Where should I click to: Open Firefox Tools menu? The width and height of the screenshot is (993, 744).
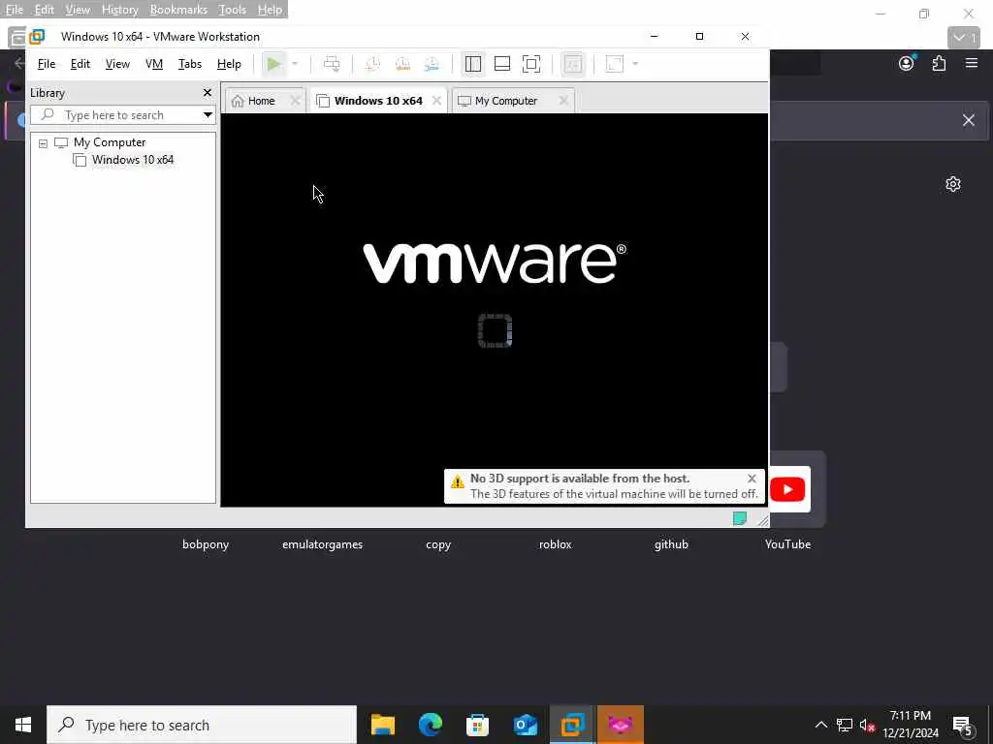point(233,10)
